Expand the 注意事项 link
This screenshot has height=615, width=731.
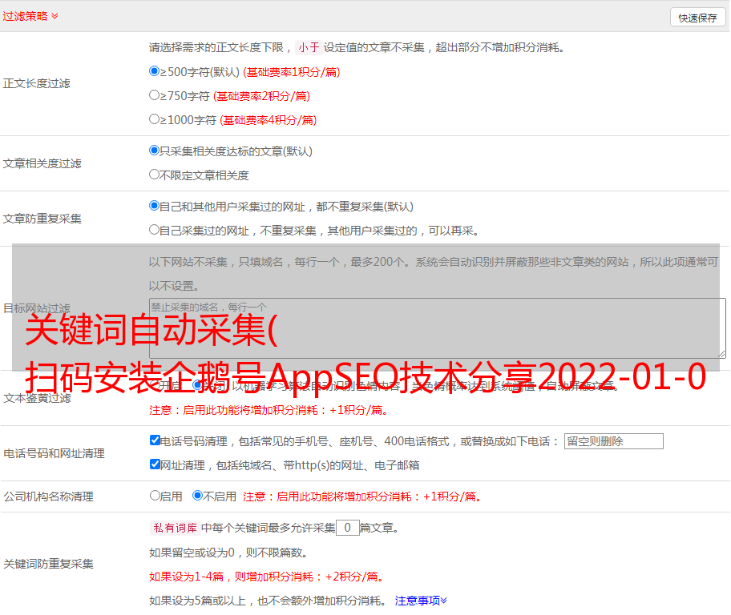pyautogui.click(x=421, y=601)
